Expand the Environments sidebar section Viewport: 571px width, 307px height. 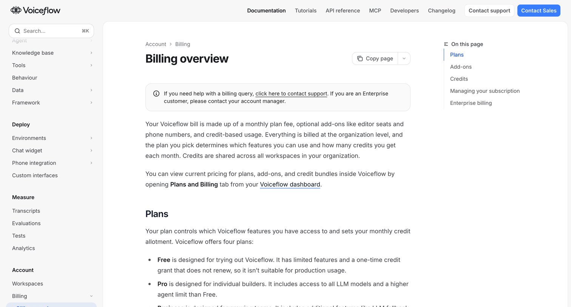point(91,138)
